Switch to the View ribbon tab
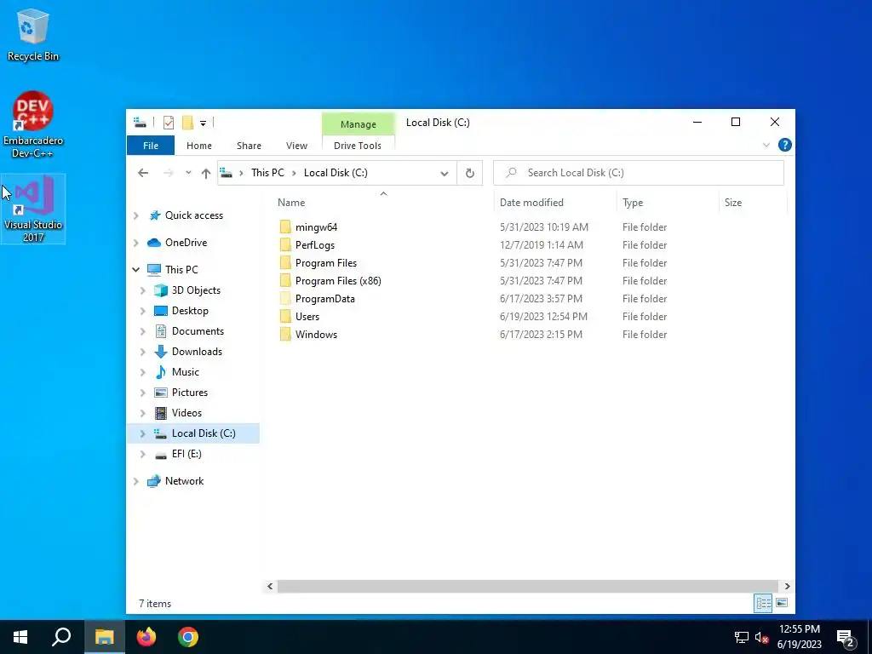872x654 pixels. [296, 146]
